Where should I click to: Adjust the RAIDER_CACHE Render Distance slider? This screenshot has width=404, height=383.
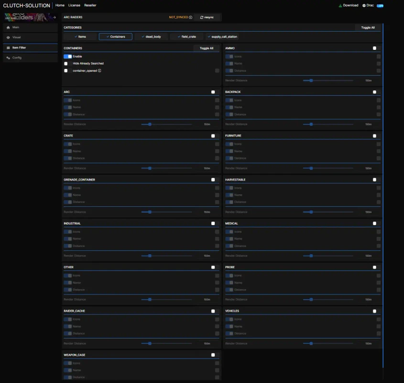click(x=166, y=344)
